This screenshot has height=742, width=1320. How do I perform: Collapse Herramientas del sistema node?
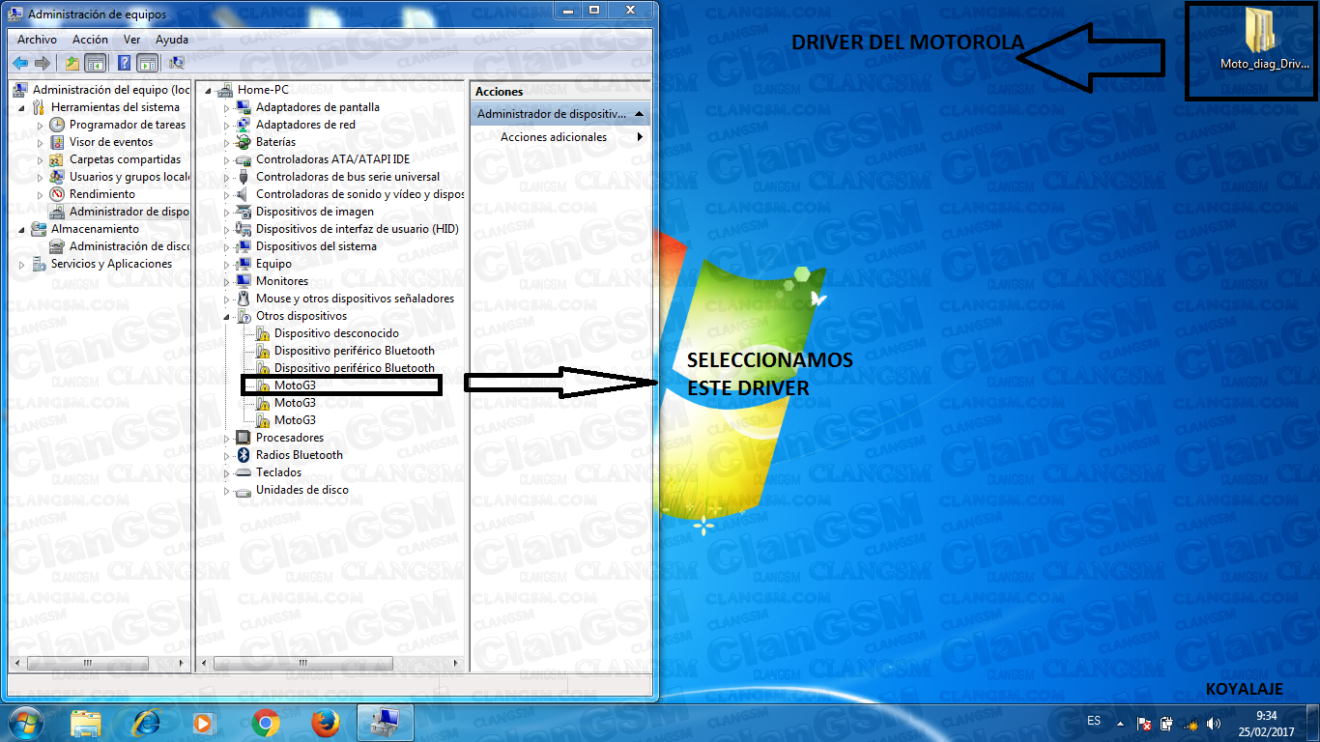tap(21, 107)
